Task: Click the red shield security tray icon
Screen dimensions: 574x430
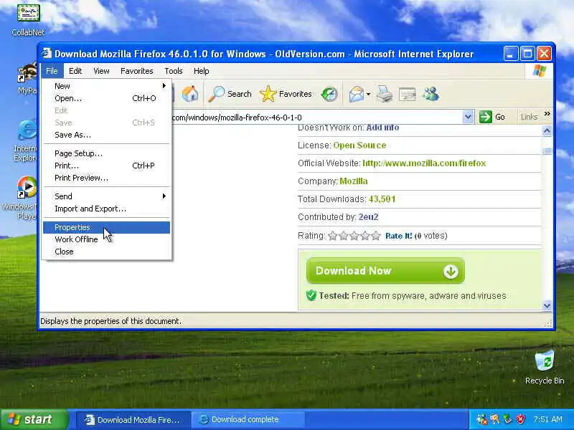Action: 520,419
